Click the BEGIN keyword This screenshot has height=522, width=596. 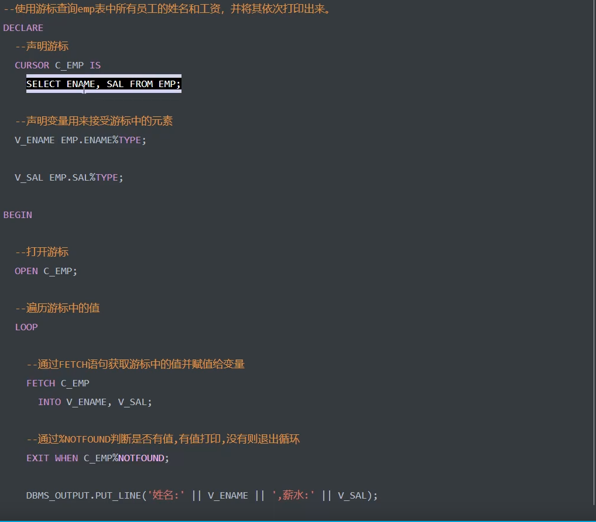tap(18, 215)
